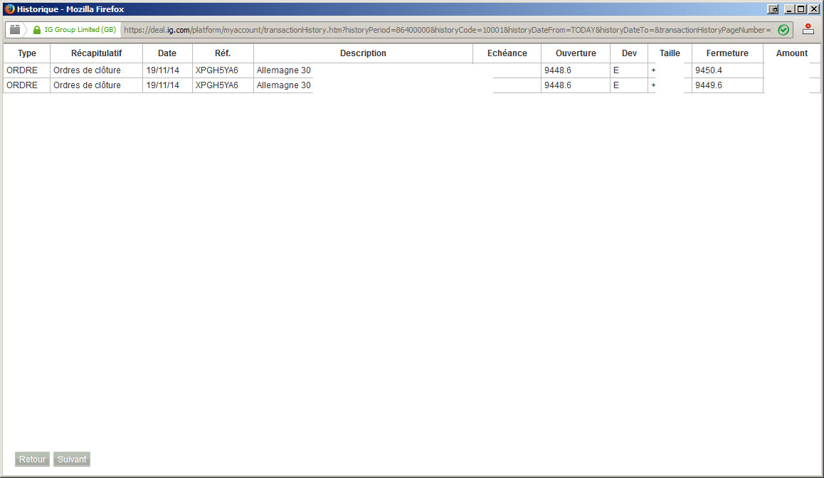This screenshot has height=478, width=824.
Task: Click the Date column header
Action: point(167,53)
